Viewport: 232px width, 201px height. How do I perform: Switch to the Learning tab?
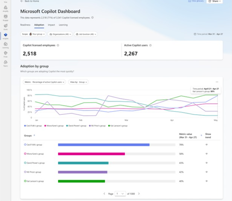coord(63,25)
